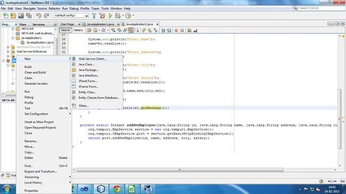
Task: Open the Team menu
Action: [x=95, y=9]
